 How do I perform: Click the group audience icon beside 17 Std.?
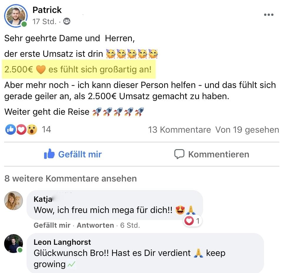(x=67, y=21)
